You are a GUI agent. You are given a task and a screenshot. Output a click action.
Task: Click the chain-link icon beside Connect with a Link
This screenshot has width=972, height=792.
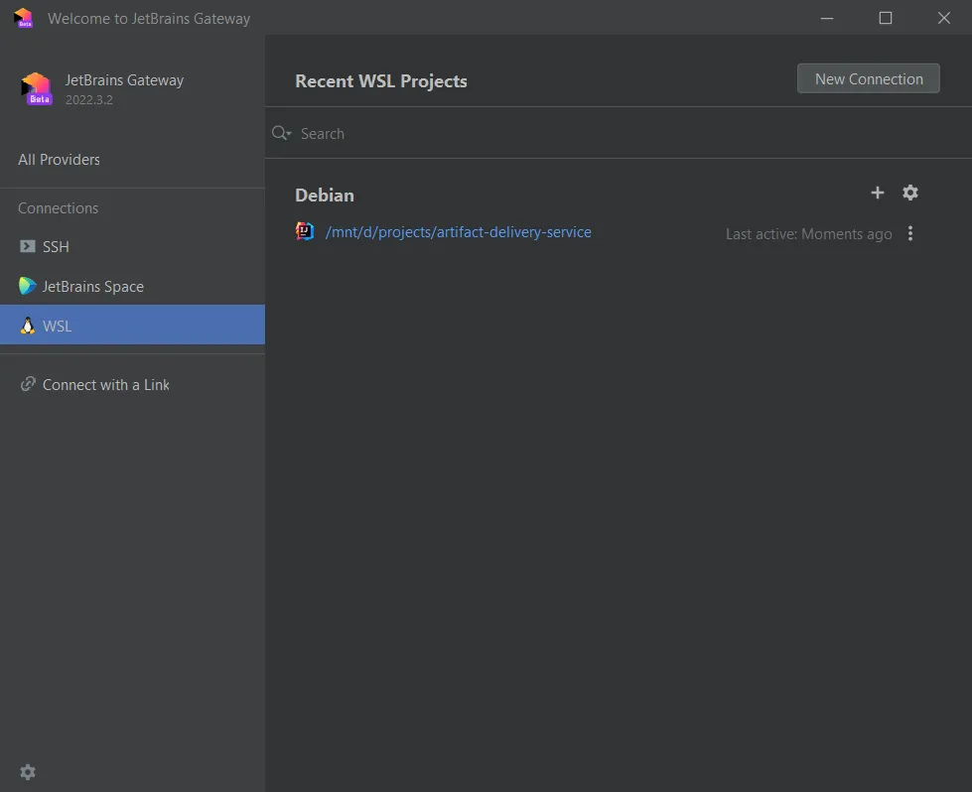[28, 385]
